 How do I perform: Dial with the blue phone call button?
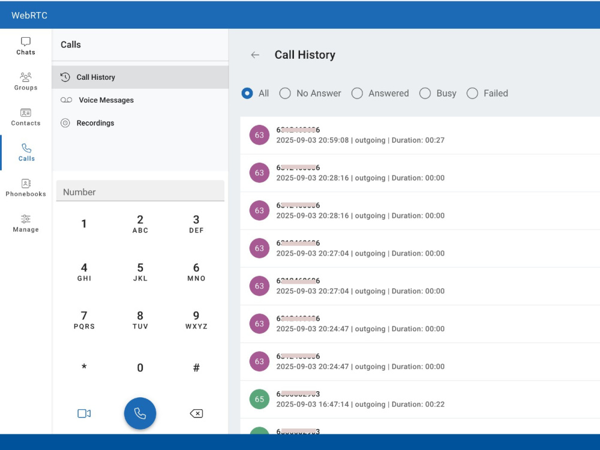[140, 413]
